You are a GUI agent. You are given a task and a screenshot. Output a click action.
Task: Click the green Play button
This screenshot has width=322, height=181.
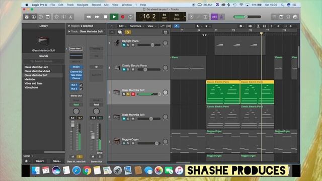(x=114, y=17)
